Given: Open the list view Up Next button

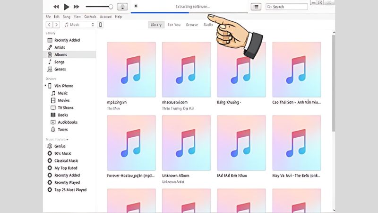Looking at the screenshot, I should [x=256, y=7].
